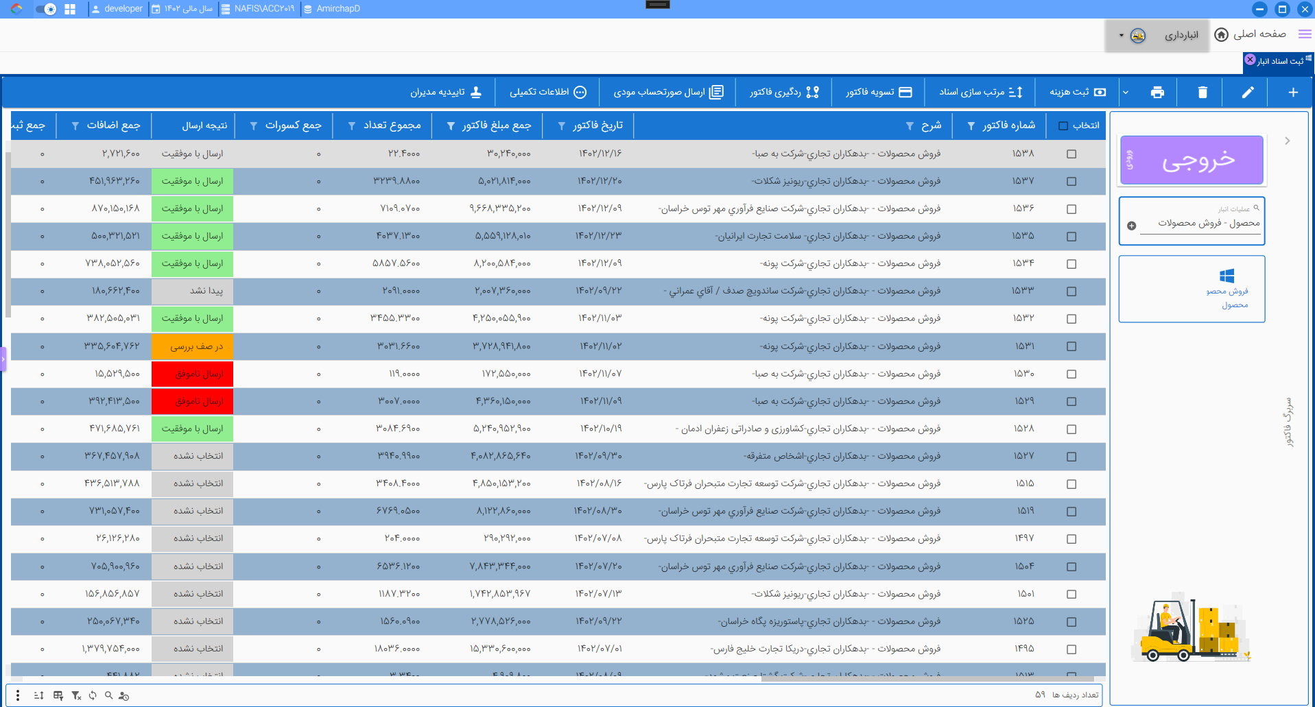Expand the dropdown arrow next to the print icon
The height and width of the screenshot is (707, 1315).
1126,93
